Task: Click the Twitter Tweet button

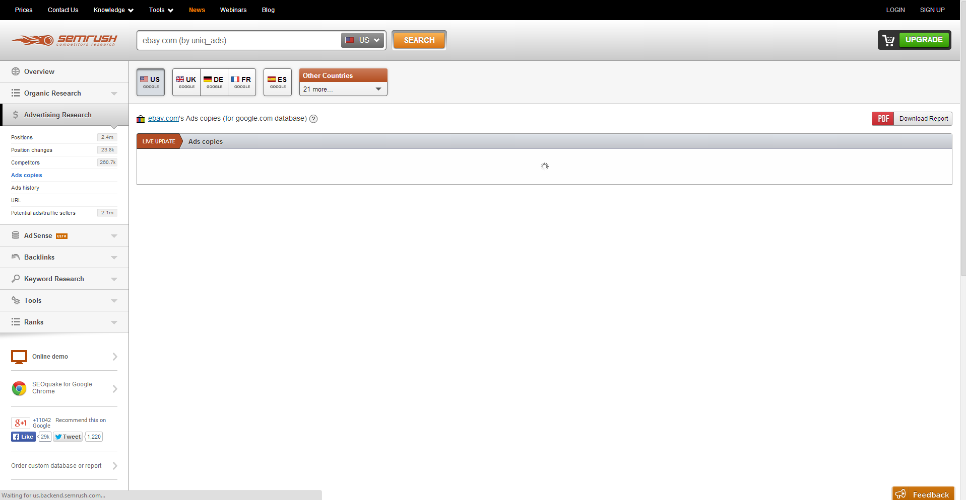Action: pos(68,437)
